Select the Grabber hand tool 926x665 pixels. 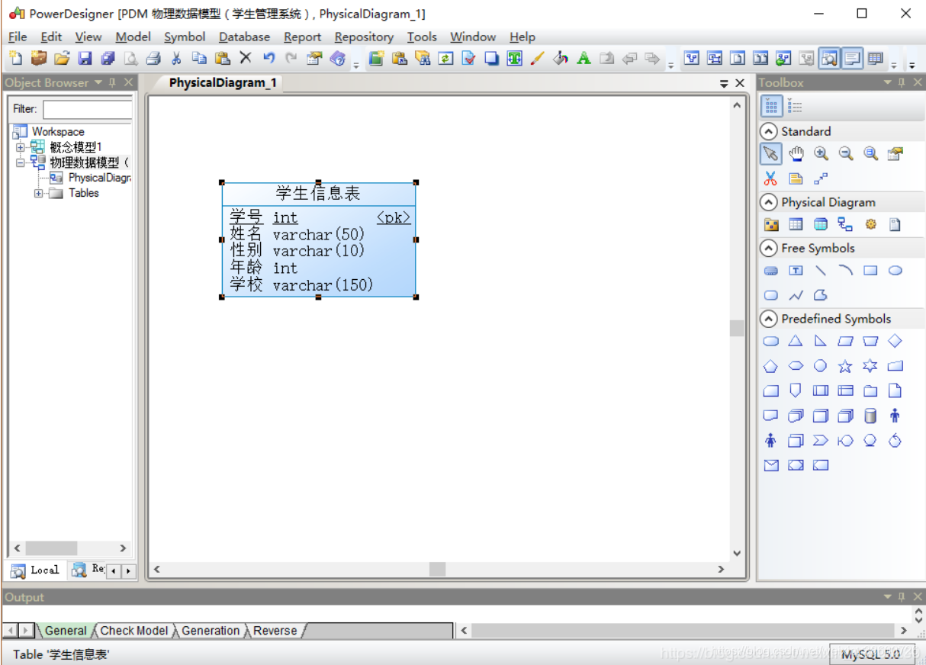click(x=796, y=154)
